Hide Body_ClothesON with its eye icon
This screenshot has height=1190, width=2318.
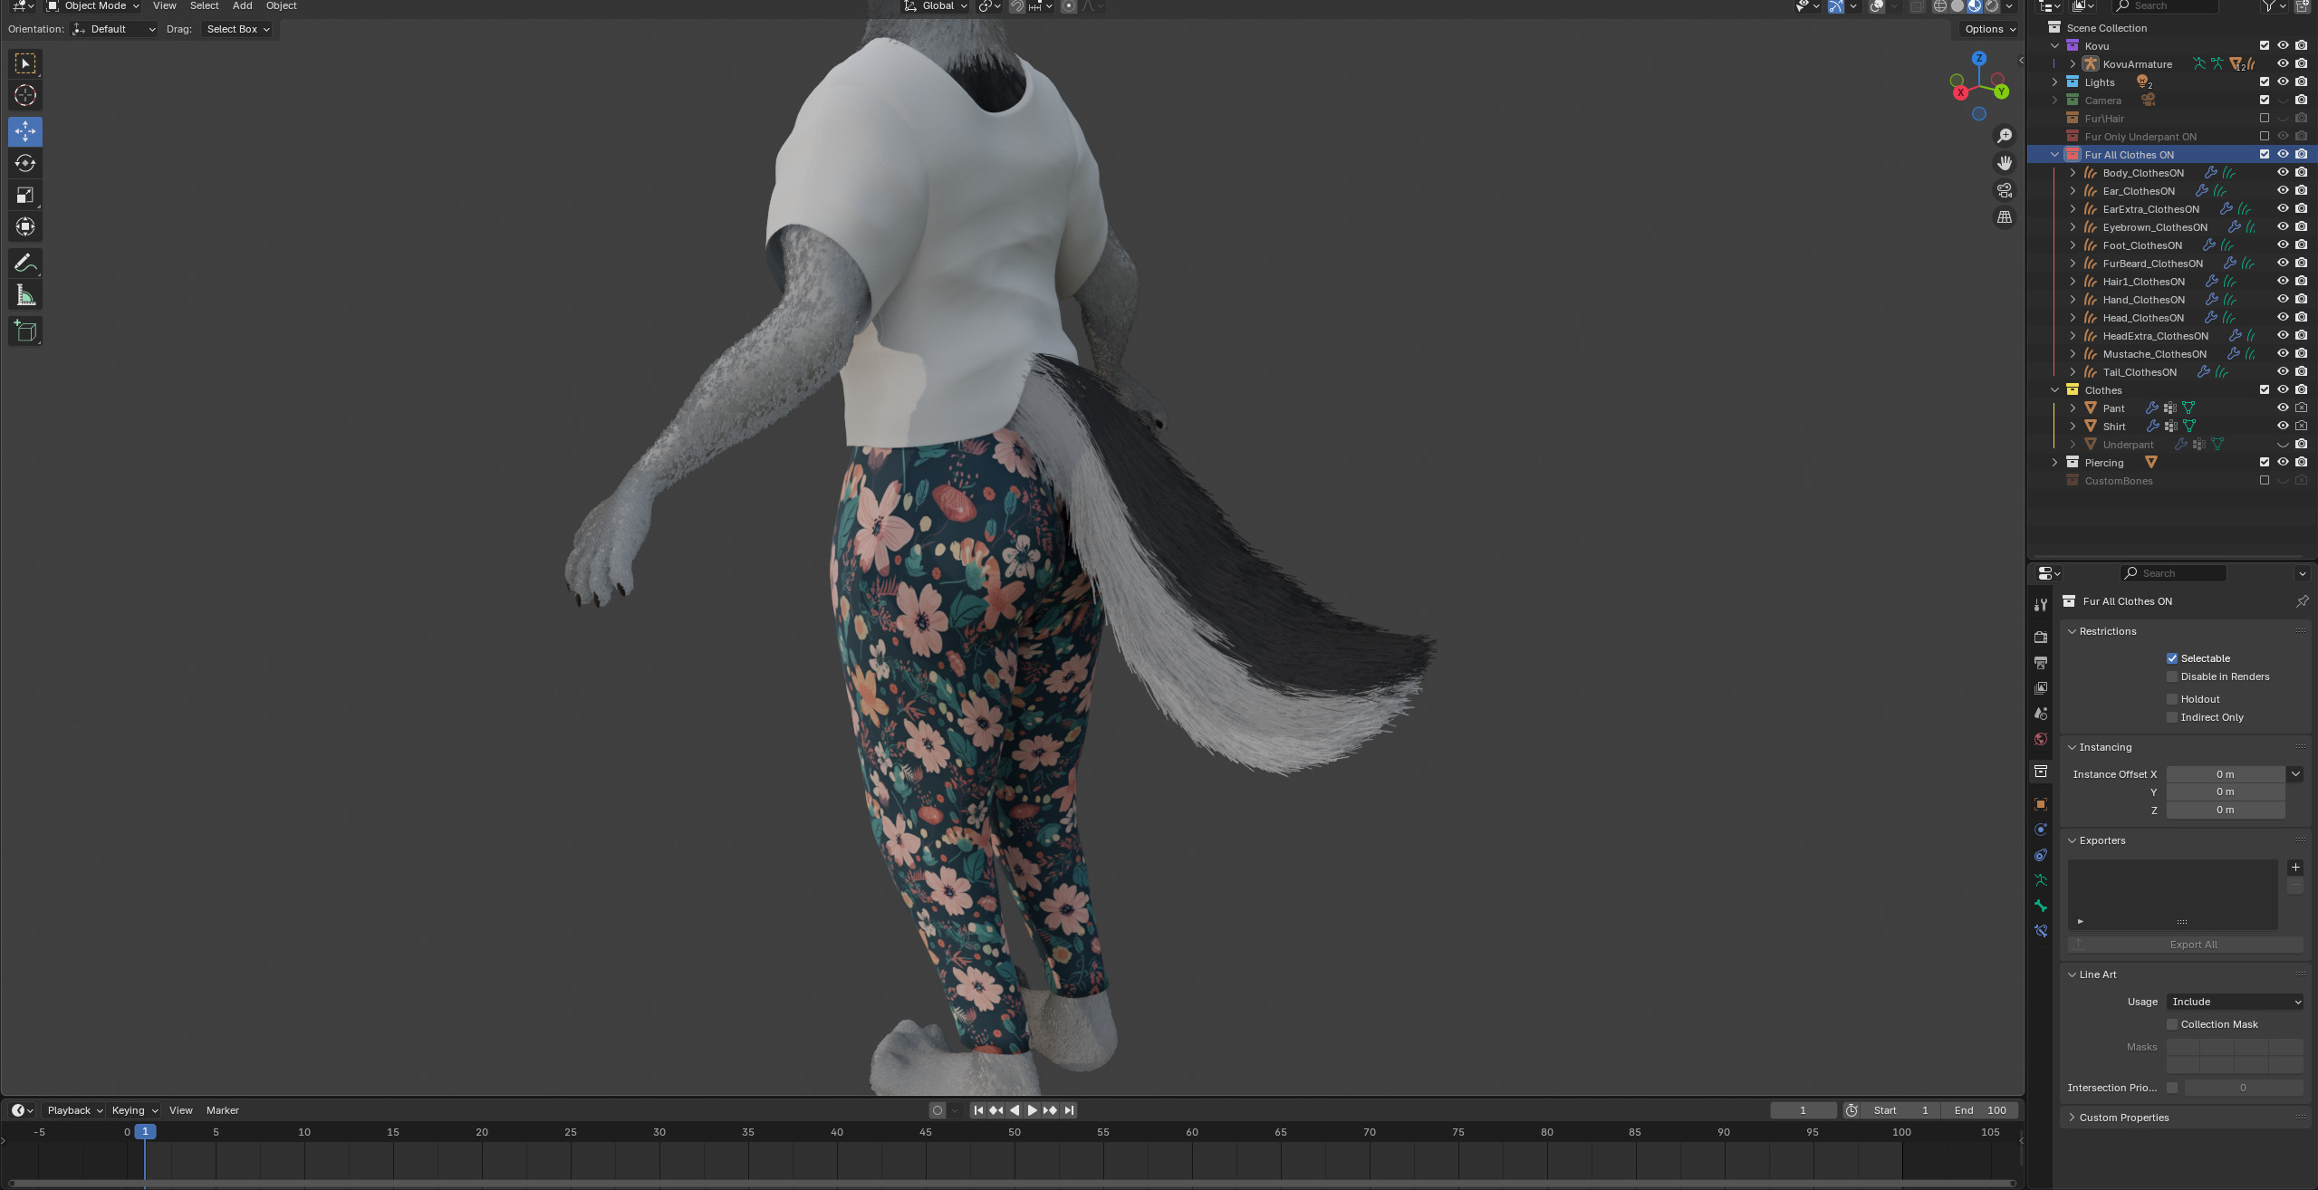pos(2283,173)
